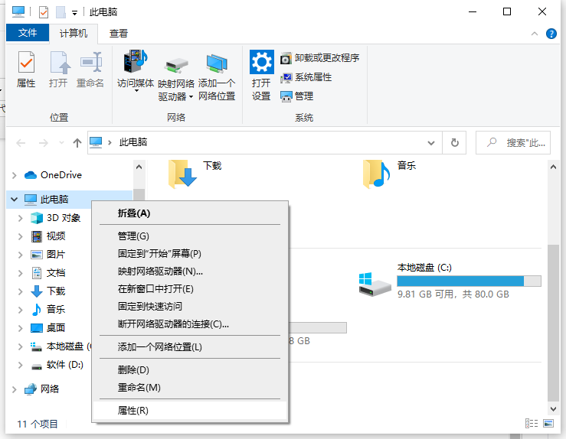Click quick access Properties checkmark icon

pyautogui.click(x=44, y=12)
